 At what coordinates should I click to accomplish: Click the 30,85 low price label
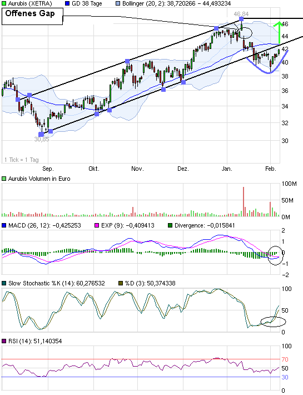click(x=42, y=139)
